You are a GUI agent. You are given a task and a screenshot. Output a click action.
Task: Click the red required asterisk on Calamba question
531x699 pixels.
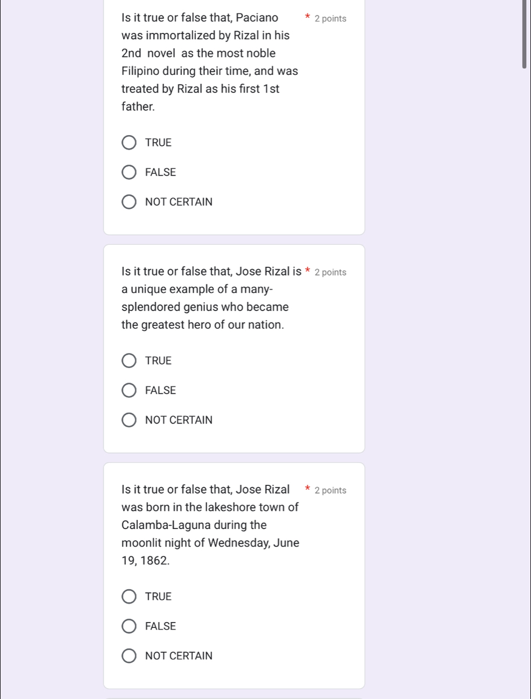tap(307, 489)
